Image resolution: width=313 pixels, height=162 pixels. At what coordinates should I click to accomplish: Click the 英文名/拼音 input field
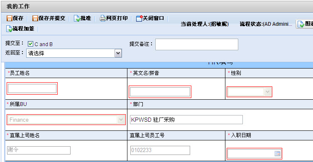160,92
